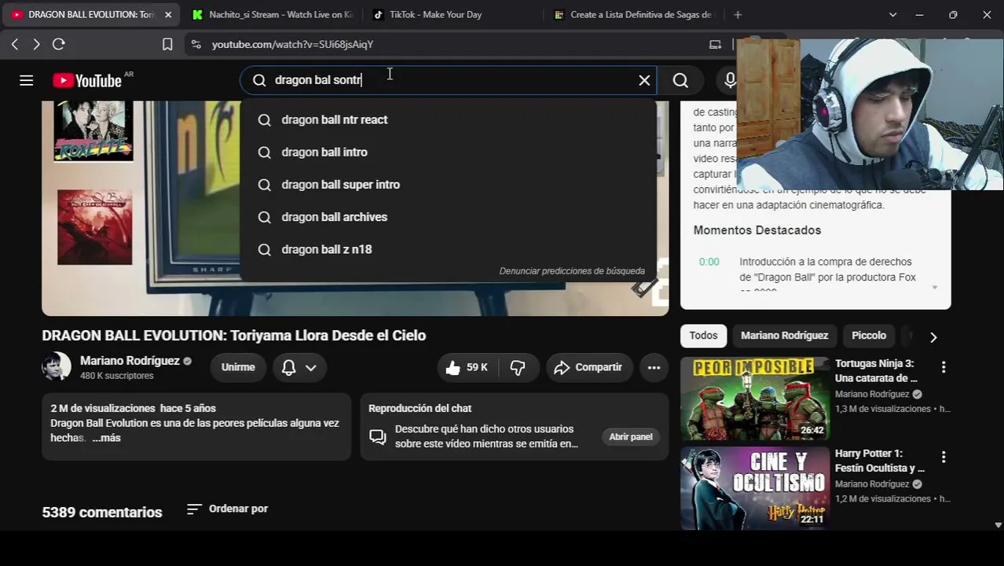Screen dimensions: 1004x566
Task: Choose suggestion dragon ball super intro
Action: [448, 185]
